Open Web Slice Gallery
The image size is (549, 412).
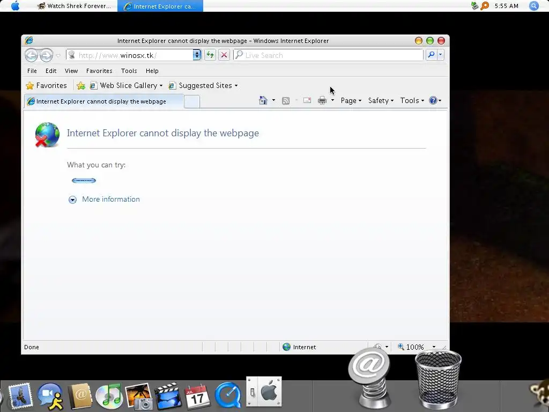point(126,85)
